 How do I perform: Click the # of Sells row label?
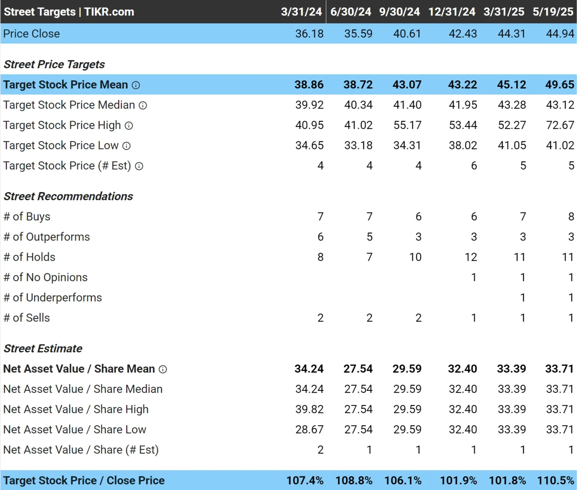coord(27,318)
